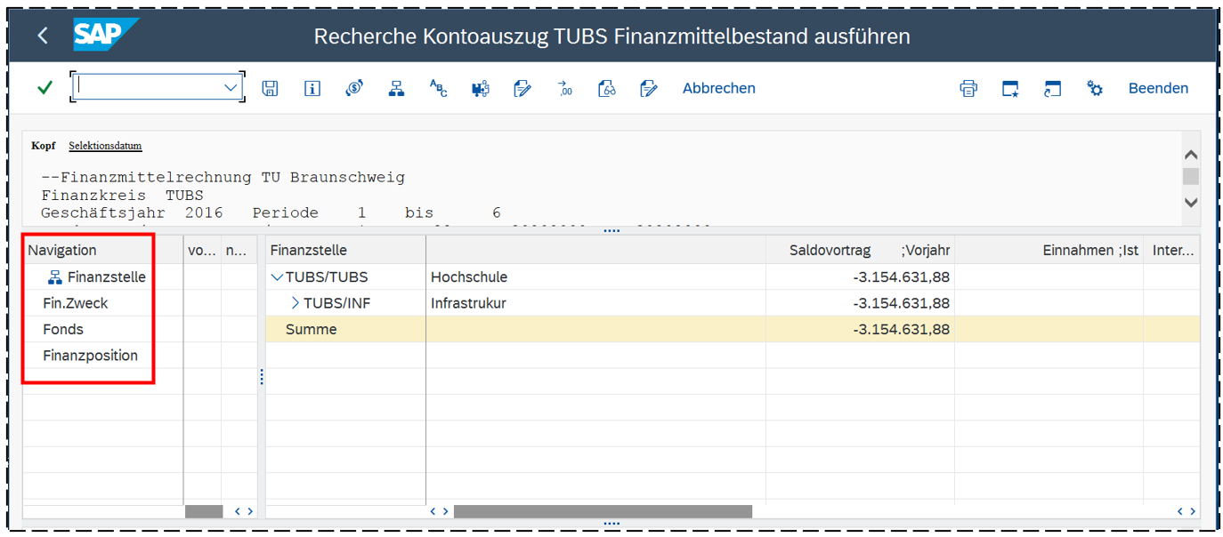Click the ABC text icon

pyautogui.click(x=438, y=88)
